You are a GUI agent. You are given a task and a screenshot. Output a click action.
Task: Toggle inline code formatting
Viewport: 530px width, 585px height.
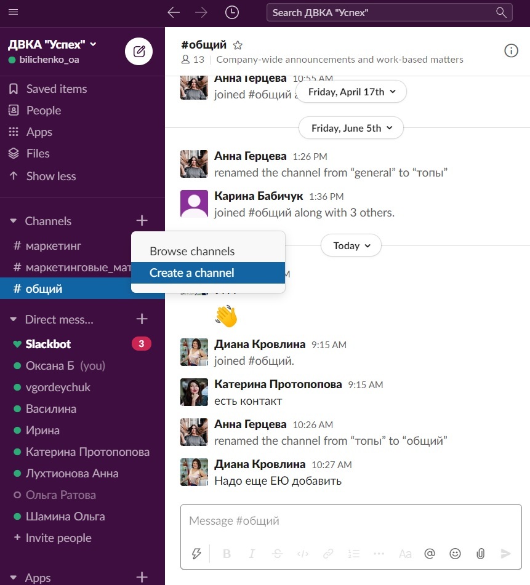pos(303,554)
